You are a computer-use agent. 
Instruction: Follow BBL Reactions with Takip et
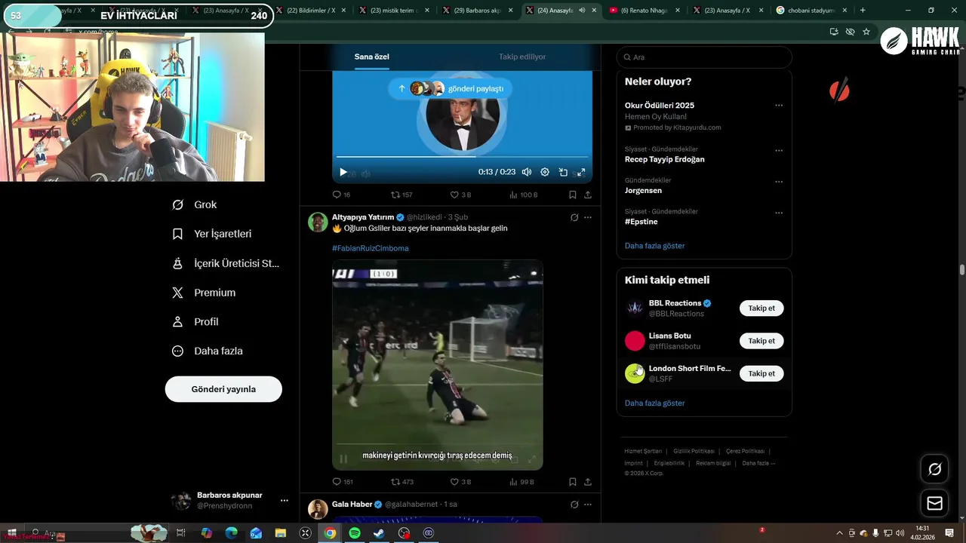[761, 308]
